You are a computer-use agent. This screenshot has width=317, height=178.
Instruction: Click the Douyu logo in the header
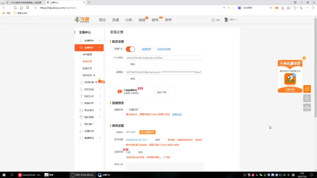(x=82, y=20)
